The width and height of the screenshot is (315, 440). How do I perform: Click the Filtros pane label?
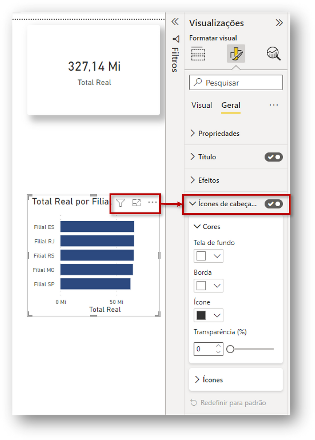pyautogui.click(x=175, y=60)
